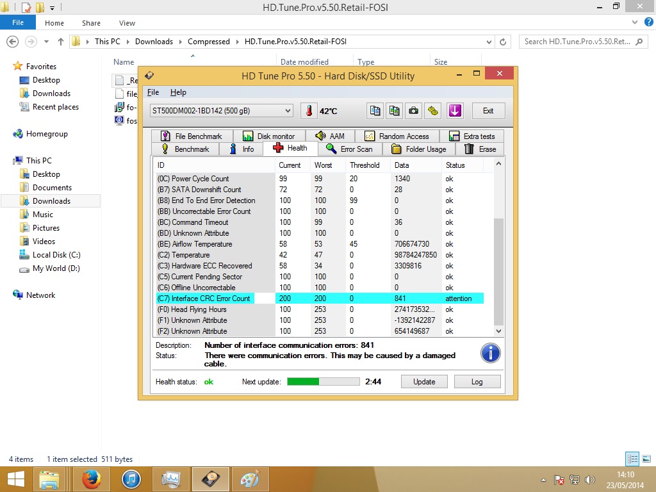Open the Explorer View ribbon tab

coord(127,23)
